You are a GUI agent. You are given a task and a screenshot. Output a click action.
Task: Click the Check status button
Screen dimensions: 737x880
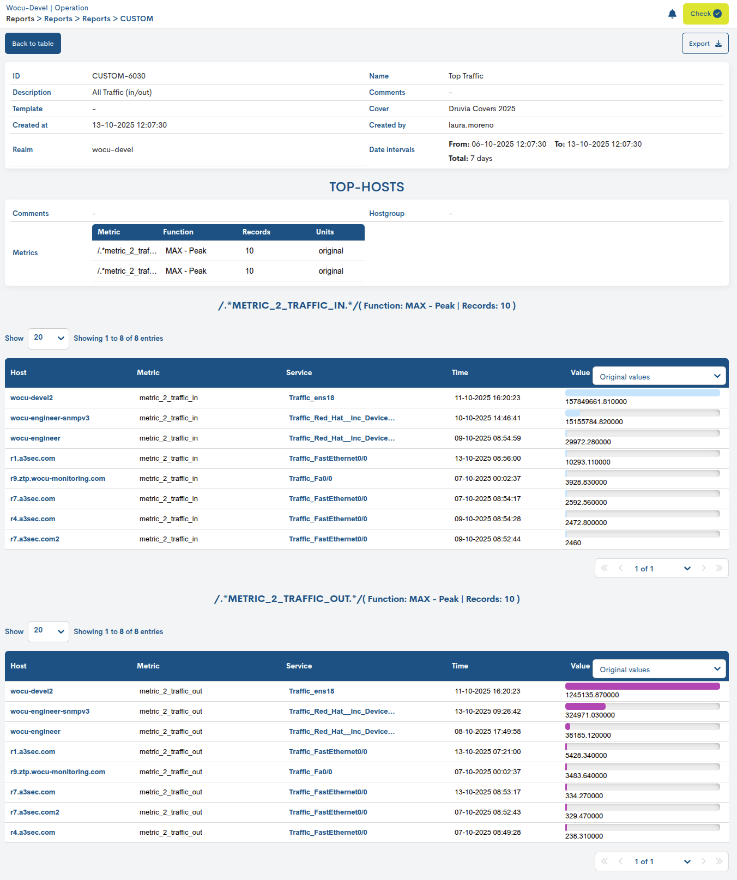(705, 14)
